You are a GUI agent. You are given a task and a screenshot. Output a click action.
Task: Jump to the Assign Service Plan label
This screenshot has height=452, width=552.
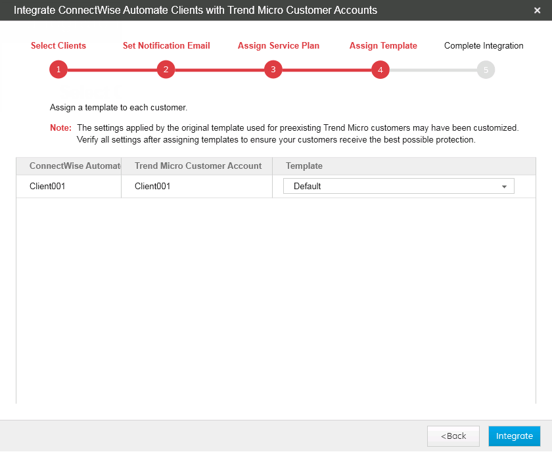coord(279,46)
